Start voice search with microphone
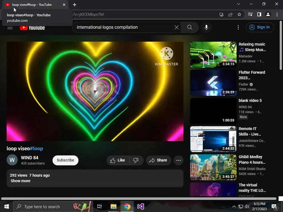283x212 pixels. coord(206,27)
